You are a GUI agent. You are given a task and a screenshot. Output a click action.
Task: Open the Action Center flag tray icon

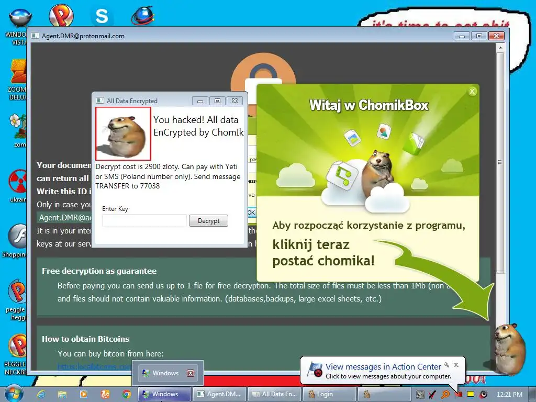point(458,395)
